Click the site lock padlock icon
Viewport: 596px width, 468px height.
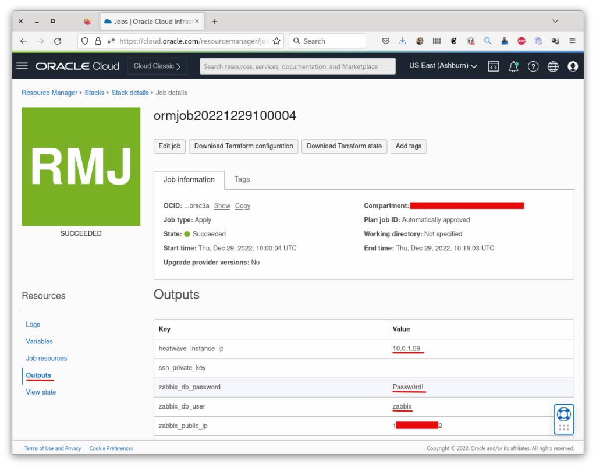click(x=98, y=41)
